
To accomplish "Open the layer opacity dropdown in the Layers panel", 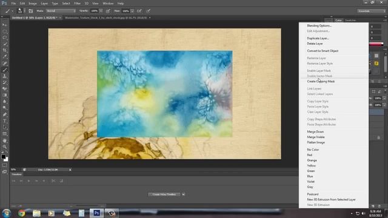I will 384,98.
